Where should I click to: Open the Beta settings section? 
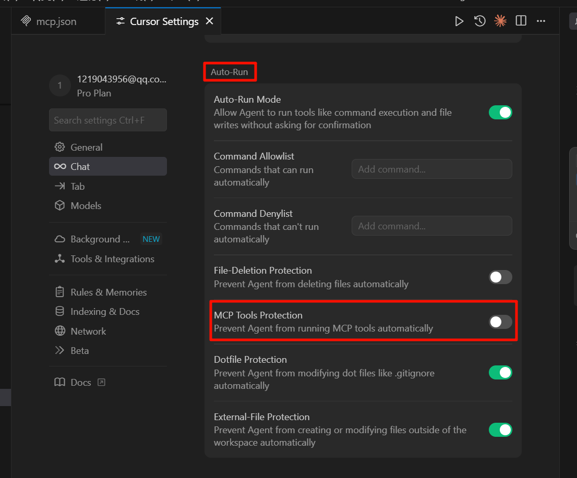point(108,350)
